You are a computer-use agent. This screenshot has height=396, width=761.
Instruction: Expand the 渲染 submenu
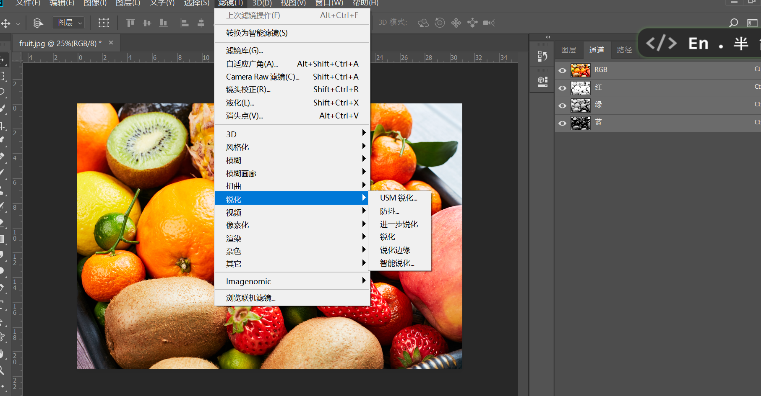292,238
